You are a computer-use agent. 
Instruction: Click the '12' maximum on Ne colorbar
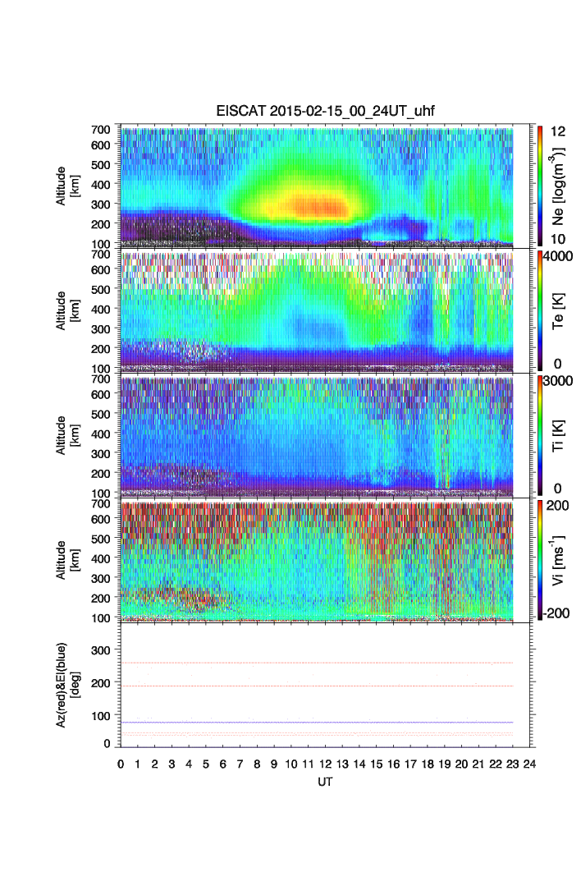click(x=558, y=131)
